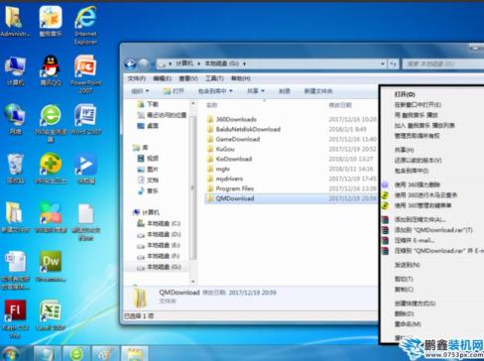
Task: Choose 打开(O) in the context menu
Action: [x=405, y=94]
